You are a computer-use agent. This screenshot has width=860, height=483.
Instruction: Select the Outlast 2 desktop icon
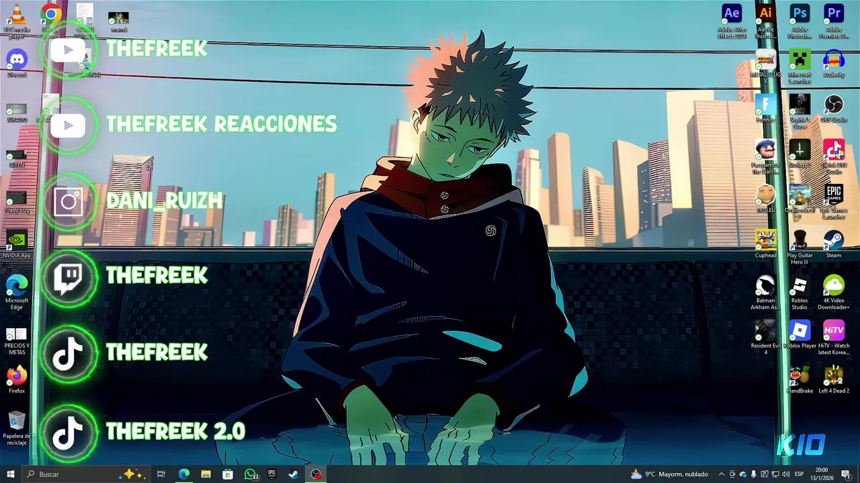tap(800, 154)
